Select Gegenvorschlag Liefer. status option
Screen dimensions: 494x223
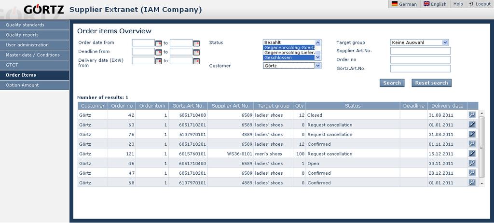click(289, 52)
